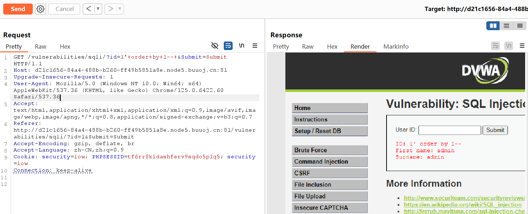Click DVWA Home menu button
The width and height of the screenshot is (528, 214).
pos(330,108)
